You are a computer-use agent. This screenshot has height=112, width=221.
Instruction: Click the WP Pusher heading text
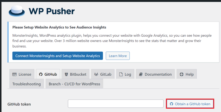pyautogui.click(x=52, y=11)
